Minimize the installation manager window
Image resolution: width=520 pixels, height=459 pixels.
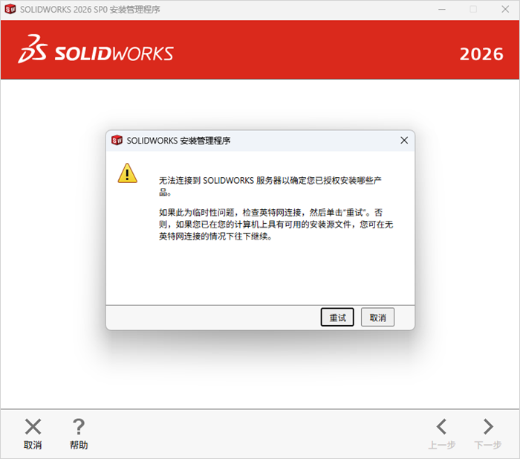[442, 10]
